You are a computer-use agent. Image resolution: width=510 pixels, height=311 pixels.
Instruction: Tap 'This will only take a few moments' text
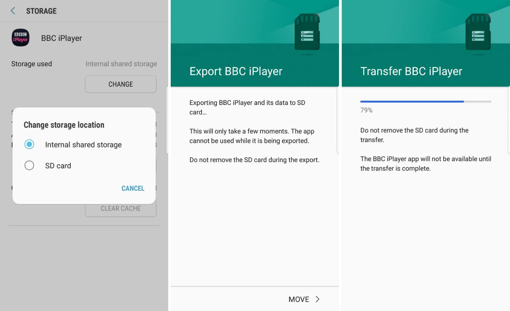click(x=252, y=136)
